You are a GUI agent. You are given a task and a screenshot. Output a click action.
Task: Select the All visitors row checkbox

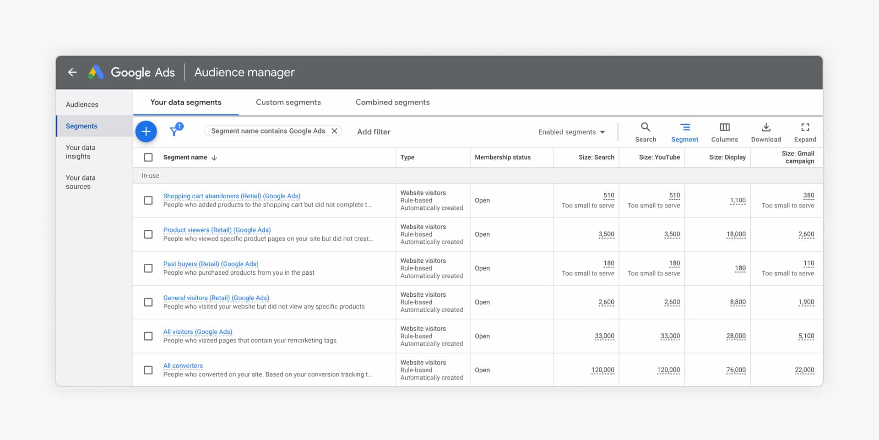148,336
